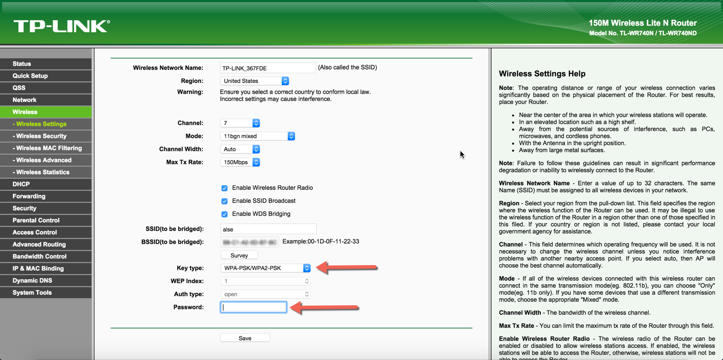Open the Mode dropdown
The width and height of the screenshot is (723, 360).
coord(258,136)
